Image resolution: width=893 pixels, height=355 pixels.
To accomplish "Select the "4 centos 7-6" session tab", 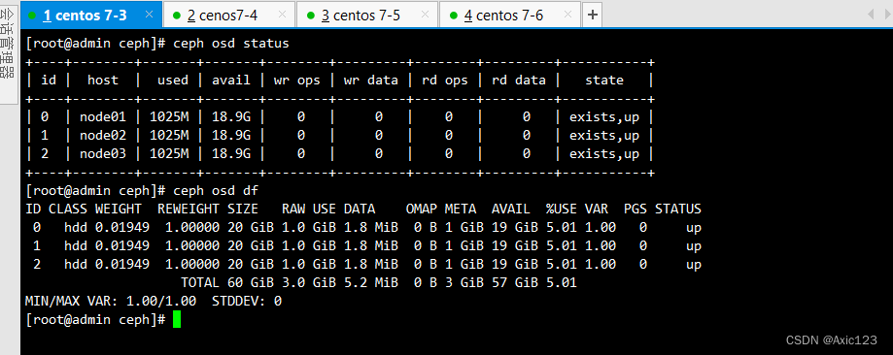I will [x=510, y=16].
